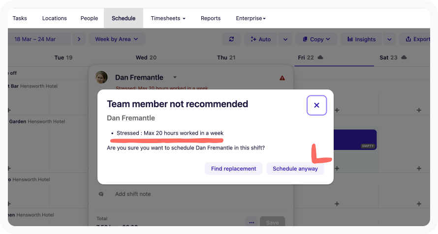Click the Garden Hensworth Hotel area label
The width and height of the screenshot is (438, 234).
pos(36,121)
